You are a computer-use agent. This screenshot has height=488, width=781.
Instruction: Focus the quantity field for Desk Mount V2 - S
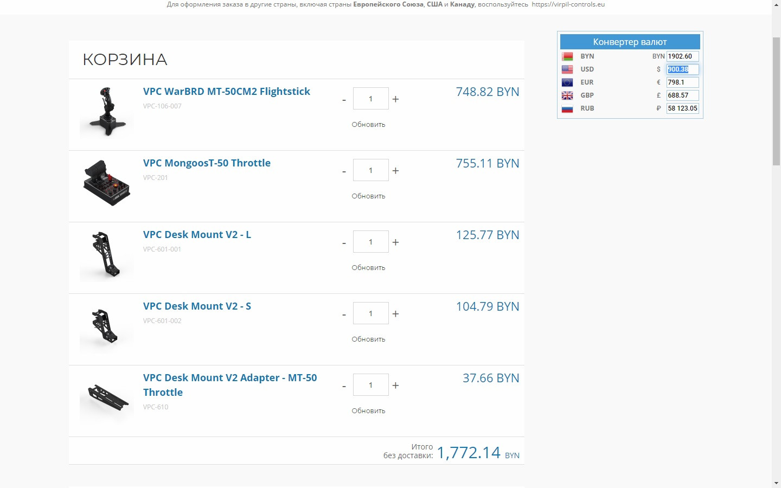point(371,313)
